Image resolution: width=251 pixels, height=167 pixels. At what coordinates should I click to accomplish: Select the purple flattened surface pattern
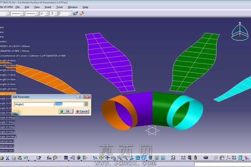pos(110,62)
